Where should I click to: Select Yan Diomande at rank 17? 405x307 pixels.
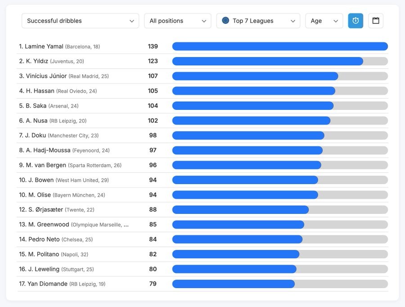pos(47,284)
